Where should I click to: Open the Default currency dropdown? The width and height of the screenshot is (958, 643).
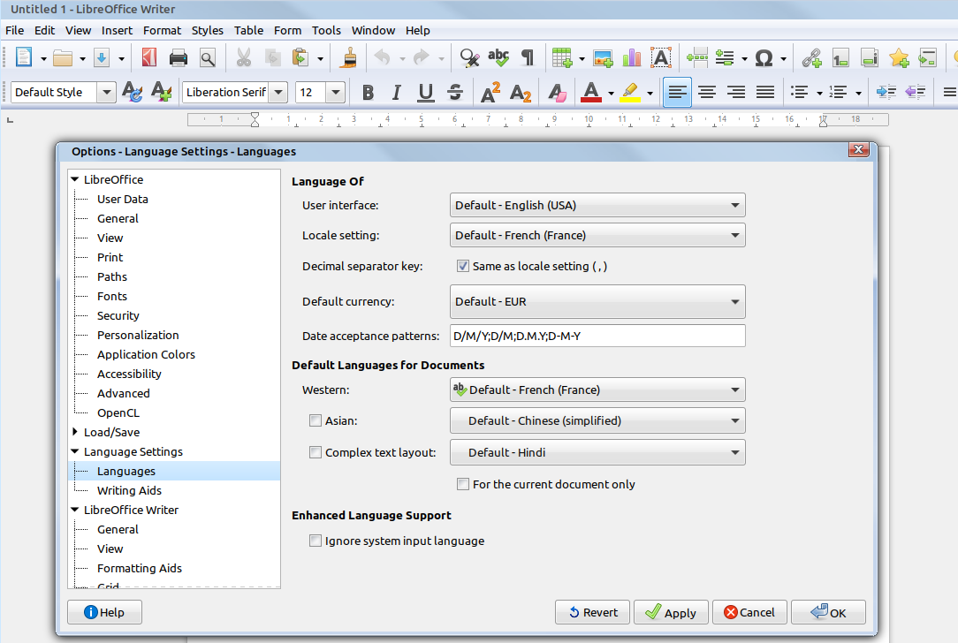coord(597,301)
